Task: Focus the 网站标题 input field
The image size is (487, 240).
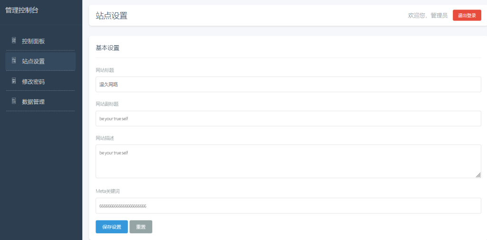Action: pos(288,85)
